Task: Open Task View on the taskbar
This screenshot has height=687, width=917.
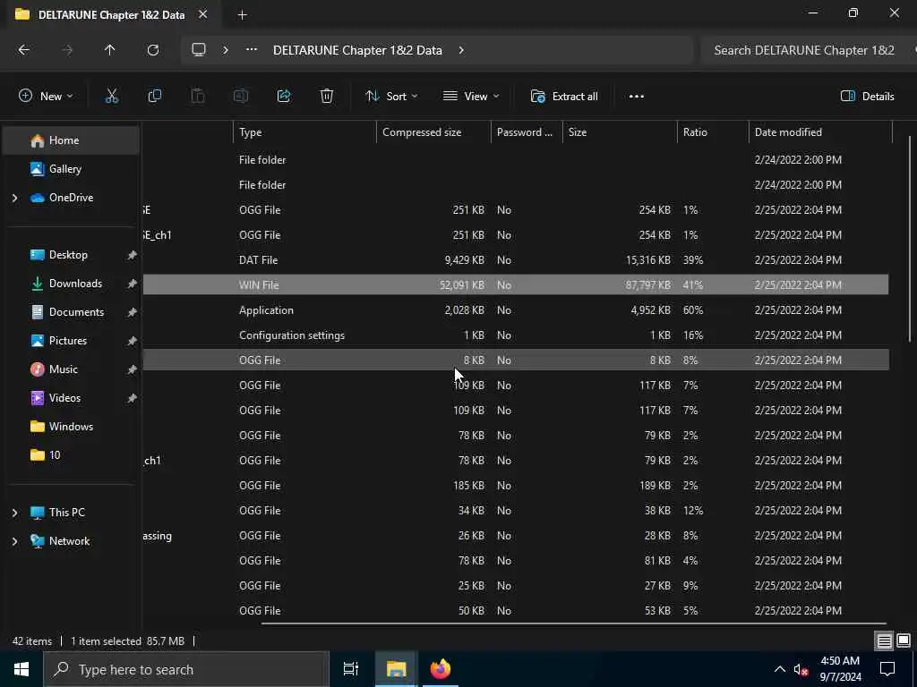Action: click(x=351, y=669)
